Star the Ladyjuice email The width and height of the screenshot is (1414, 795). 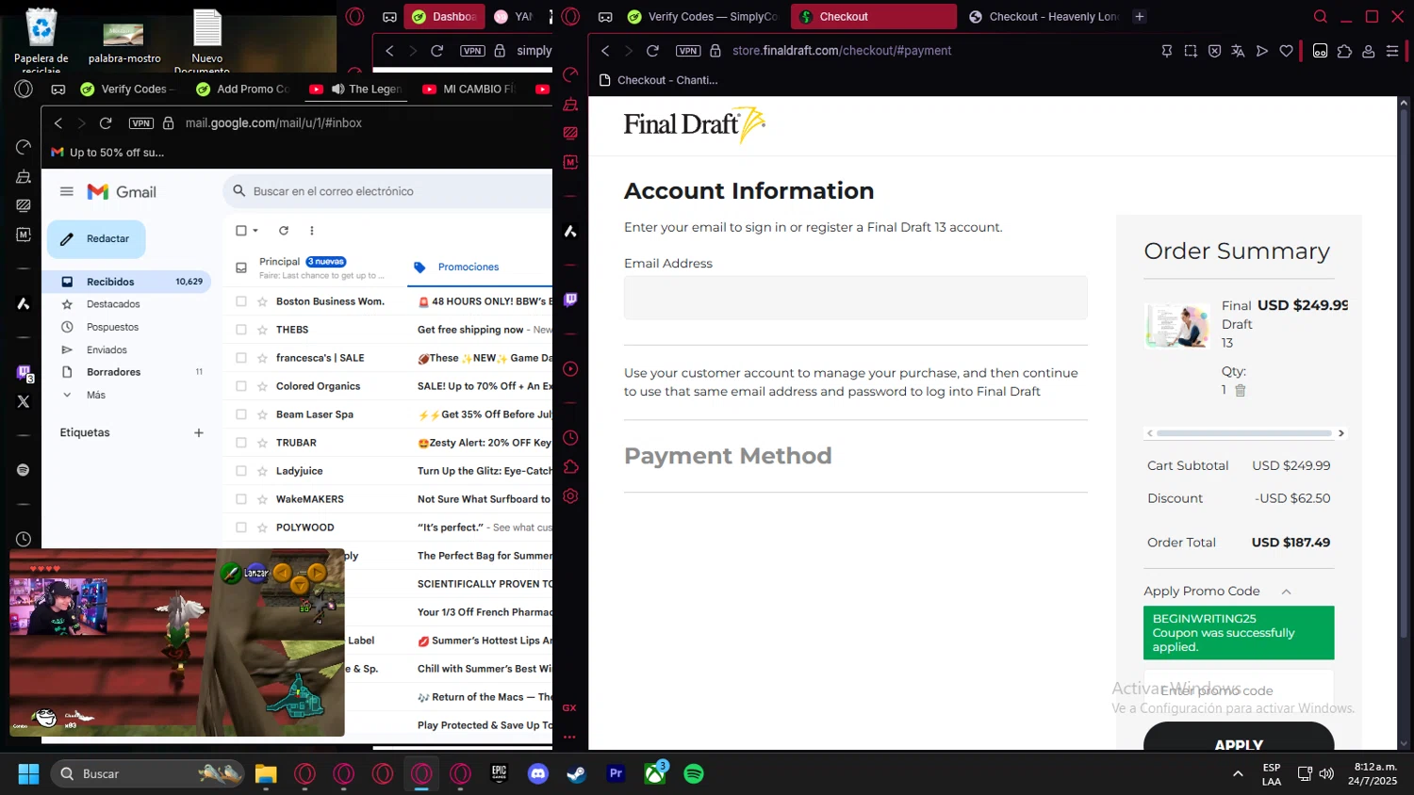point(263,471)
